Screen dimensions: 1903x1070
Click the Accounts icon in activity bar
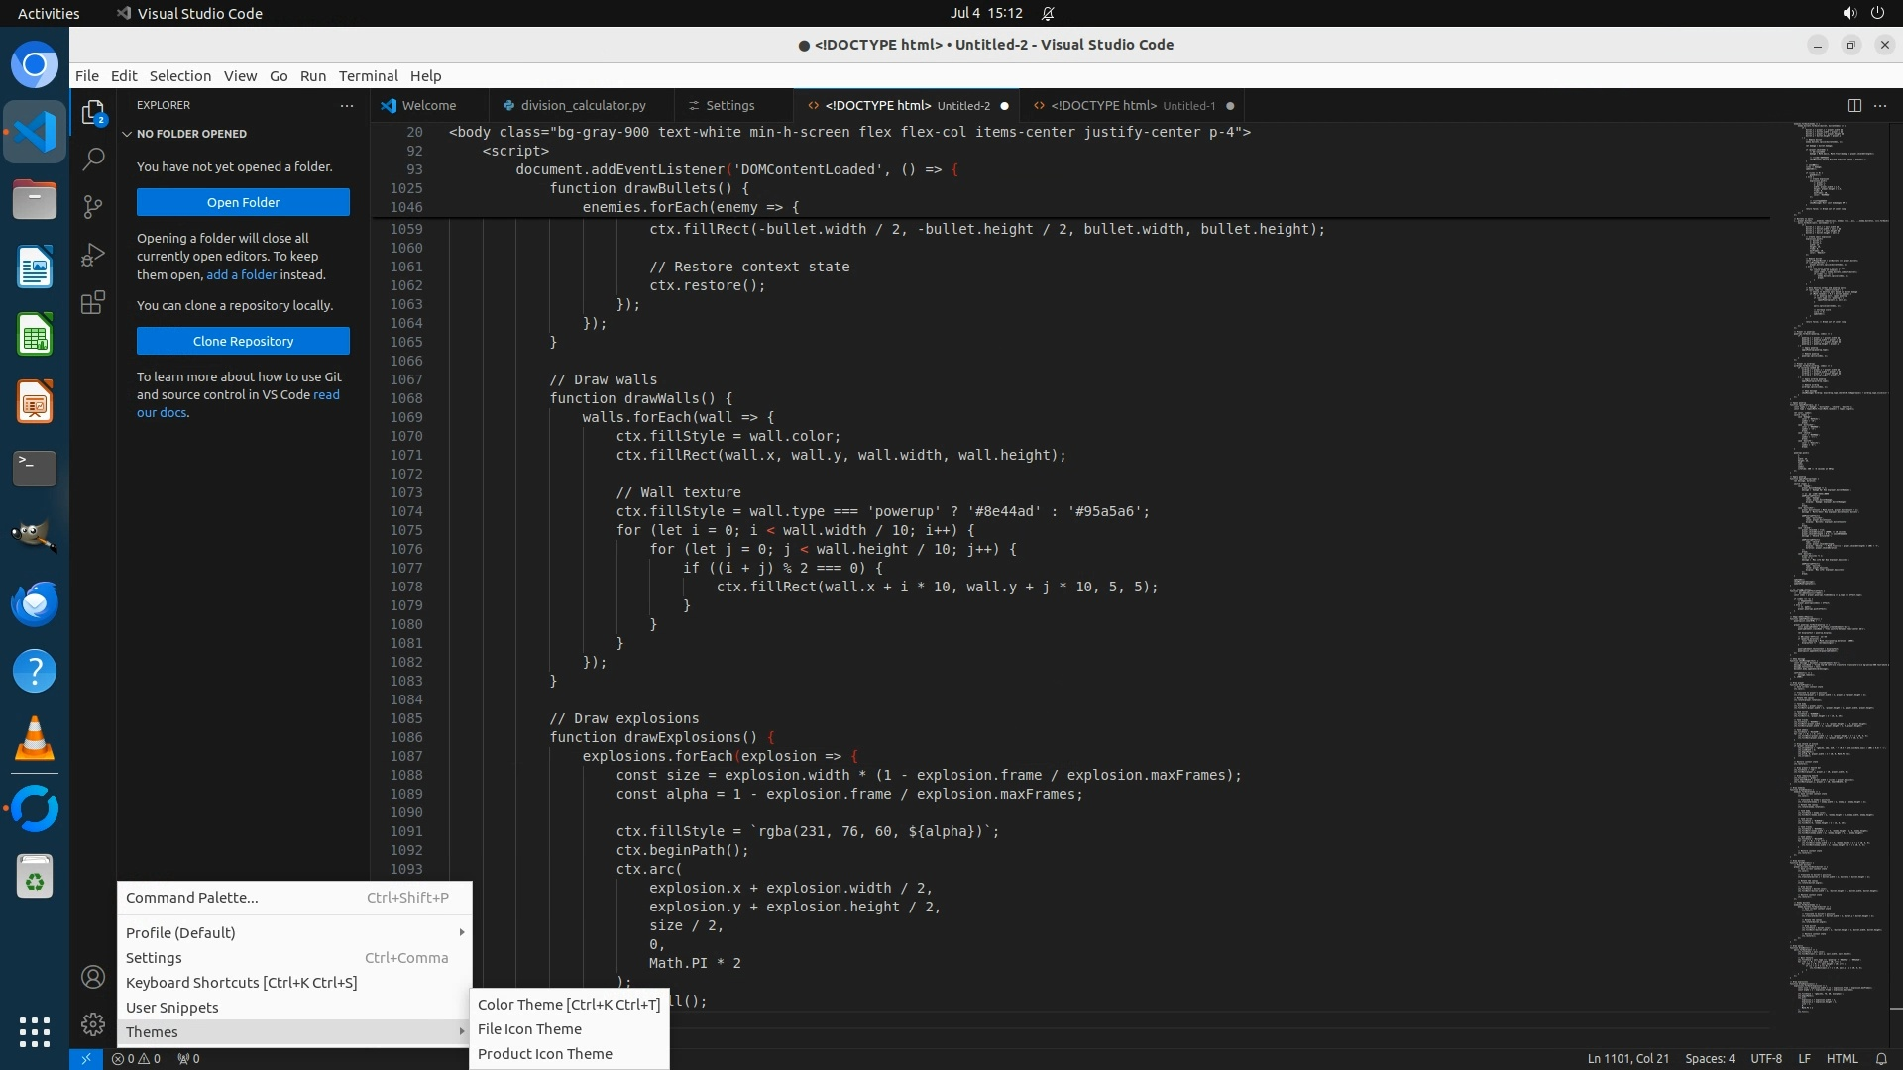point(93,977)
